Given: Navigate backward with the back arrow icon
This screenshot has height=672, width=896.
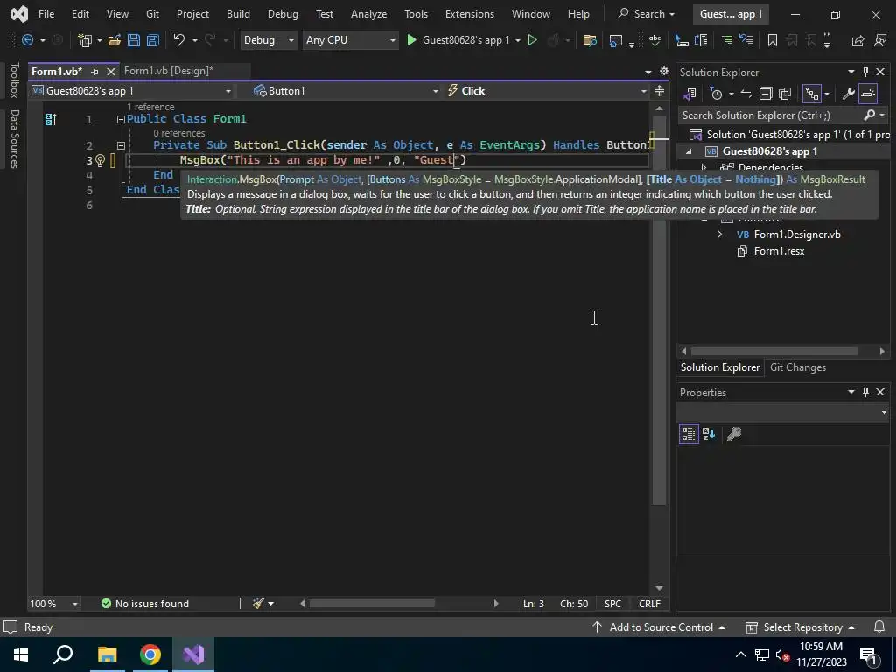Looking at the screenshot, I should click(27, 40).
